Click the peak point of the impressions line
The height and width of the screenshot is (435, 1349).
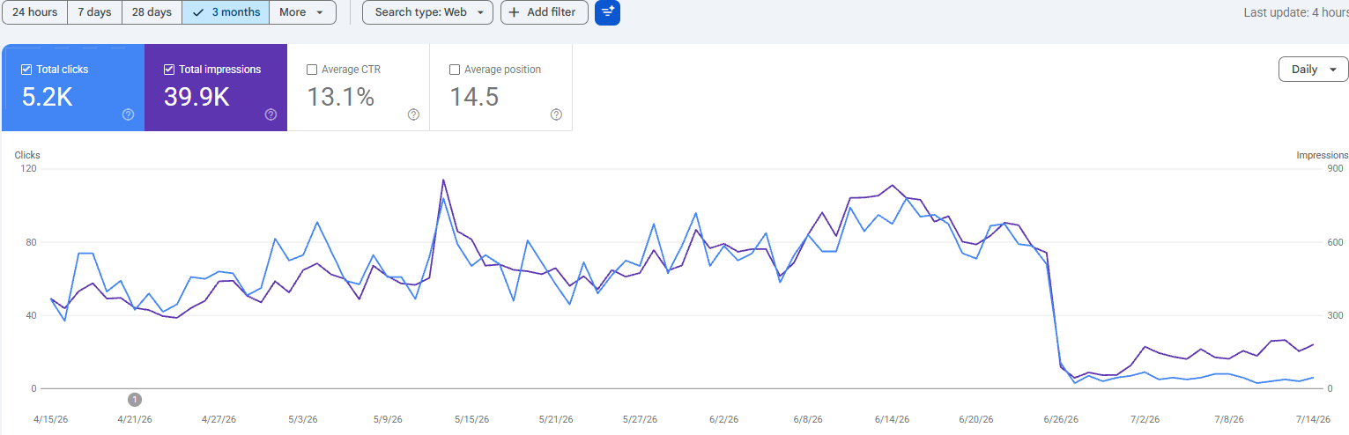point(443,180)
